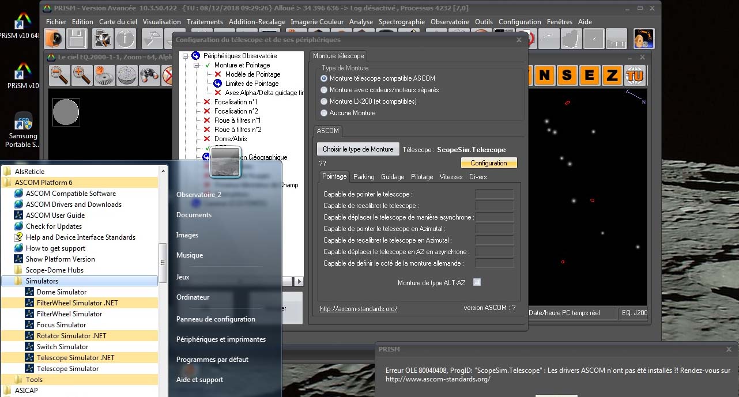The width and height of the screenshot is (739, 397).
Task: Click the zoom in magnifier icon
Action: (x=82, y=75)
